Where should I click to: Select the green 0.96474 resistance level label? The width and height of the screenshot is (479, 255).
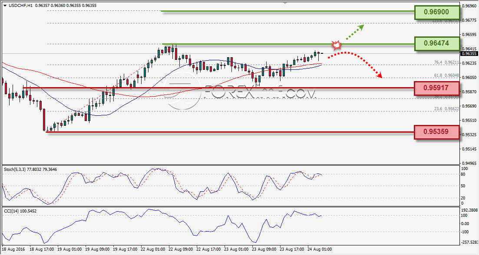click(437, 44)
